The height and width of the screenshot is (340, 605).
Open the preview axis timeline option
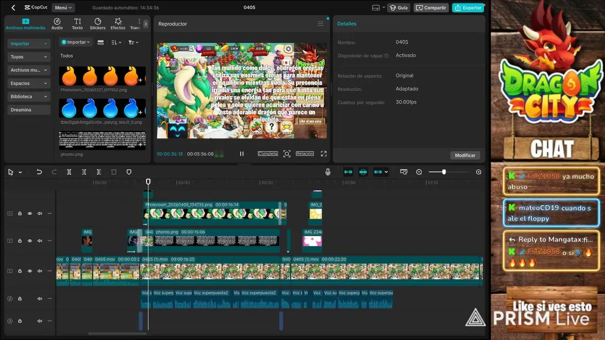[x=403, y=172]
